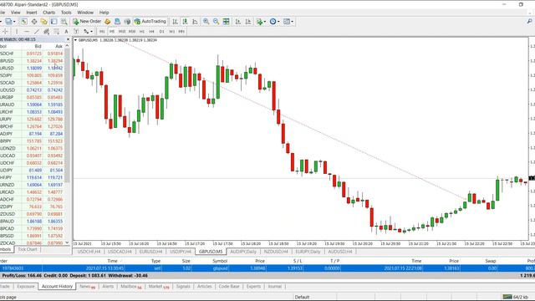
Task: Tile chart windows icon
Action: point(226,22)
